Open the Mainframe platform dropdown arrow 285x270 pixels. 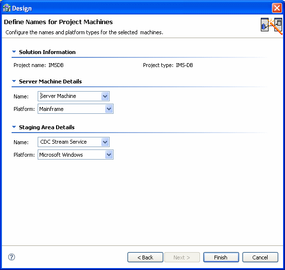pyautogui.click(x=109, y=109)
